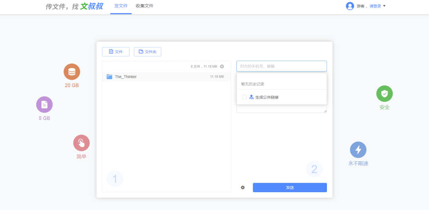Enable the 生成公共链接 checkbox
This screenshot has height=210, width=429.
(x=244, y=97)
